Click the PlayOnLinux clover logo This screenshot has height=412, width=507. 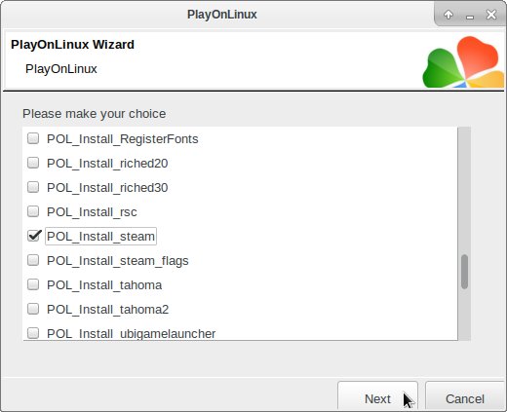click(463, 62)
